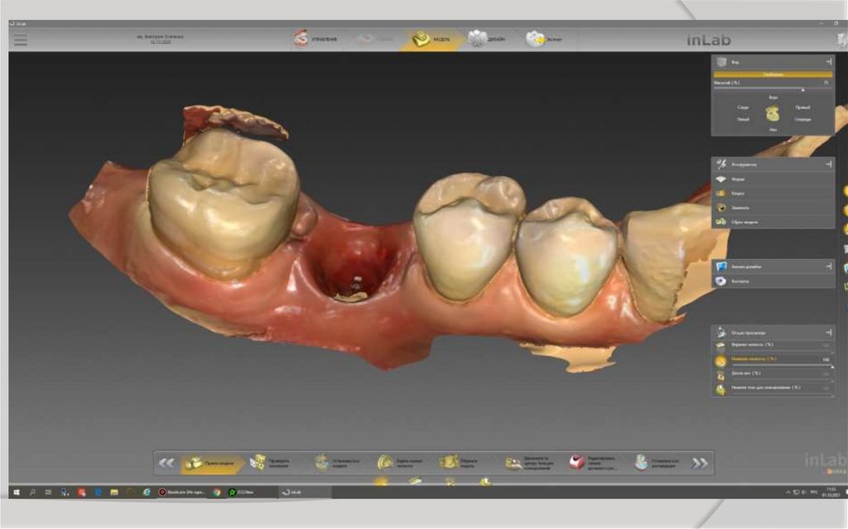Set the view to Верх (Top)
The height and width of the screenshot is (529, 848).
coord(773,98)
